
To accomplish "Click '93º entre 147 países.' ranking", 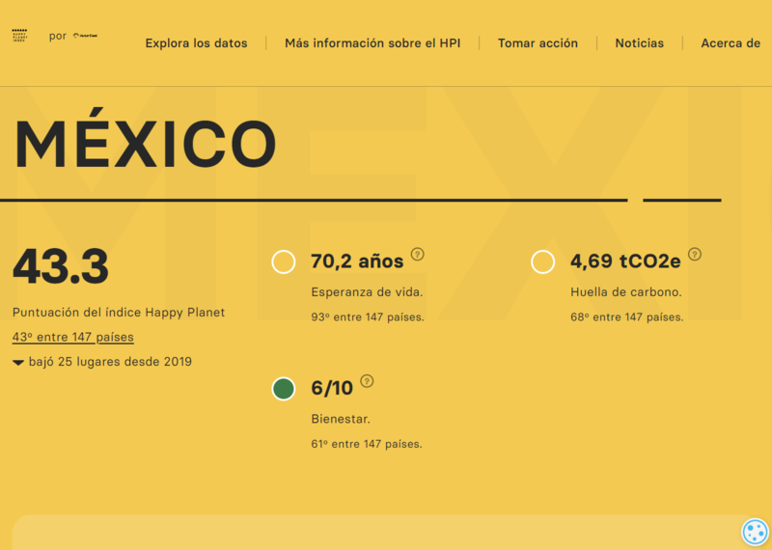I will 368,317.
